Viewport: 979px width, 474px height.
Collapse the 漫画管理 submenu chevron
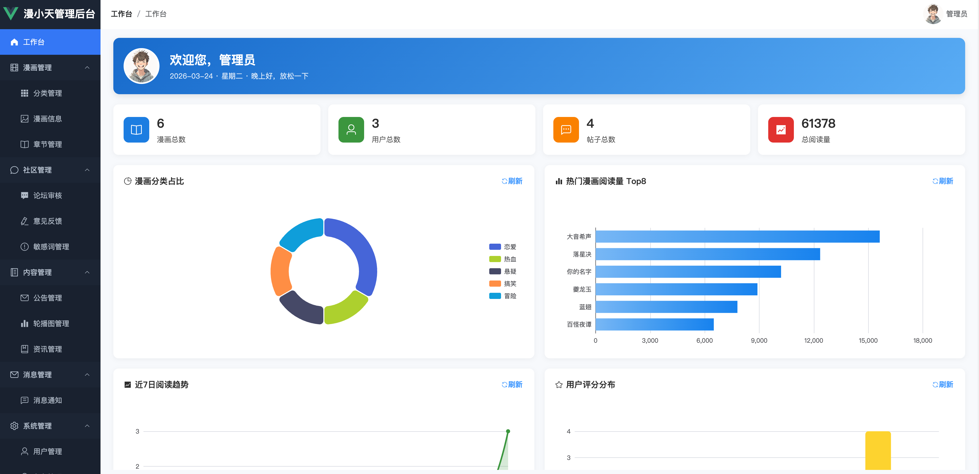coord(87,68)
